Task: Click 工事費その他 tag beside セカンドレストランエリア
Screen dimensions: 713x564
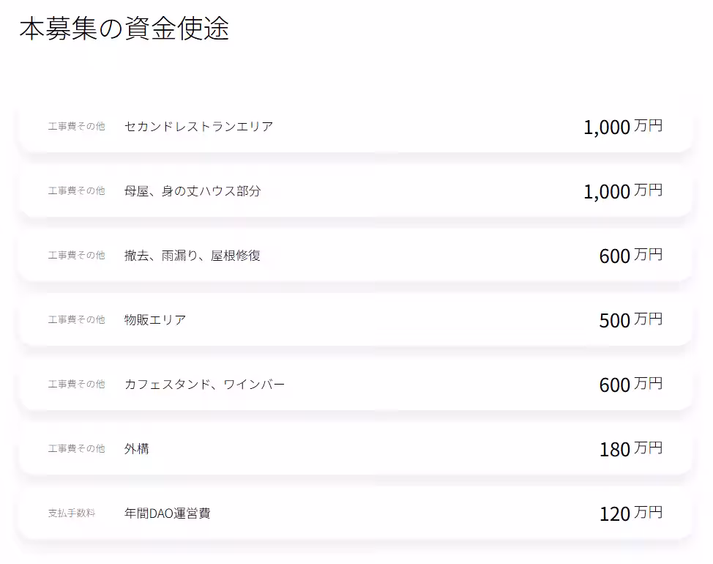Action: coord(77,127)
